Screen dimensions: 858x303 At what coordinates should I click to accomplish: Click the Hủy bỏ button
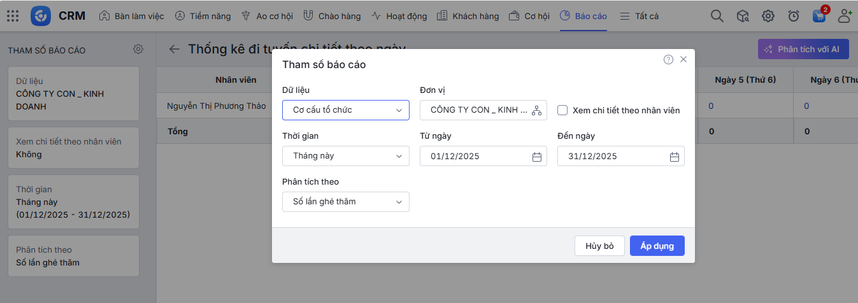tap(599, 246)
